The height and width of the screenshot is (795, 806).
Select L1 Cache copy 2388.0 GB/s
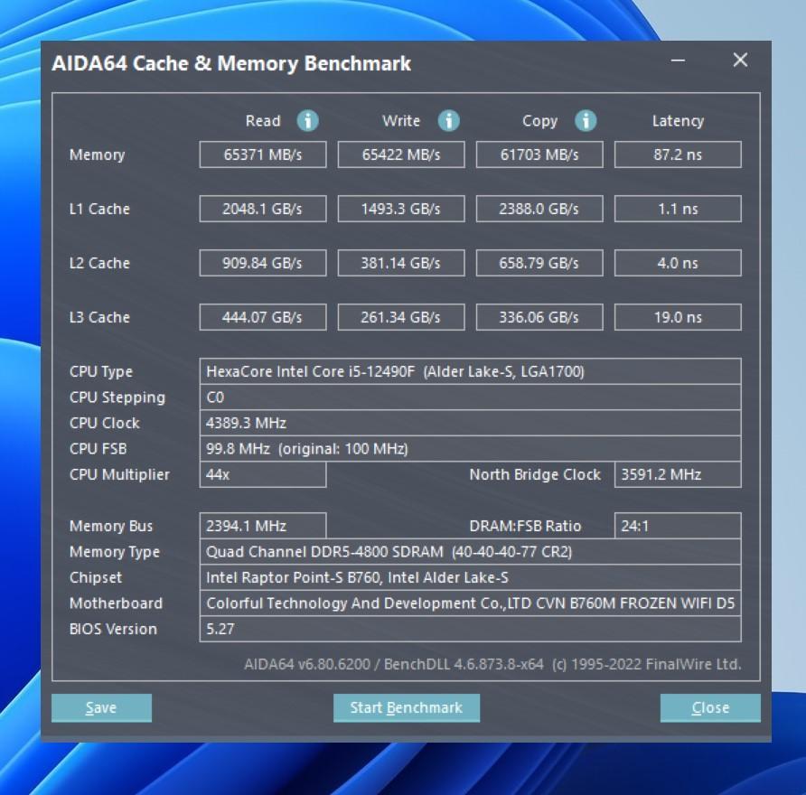[539, 209]
